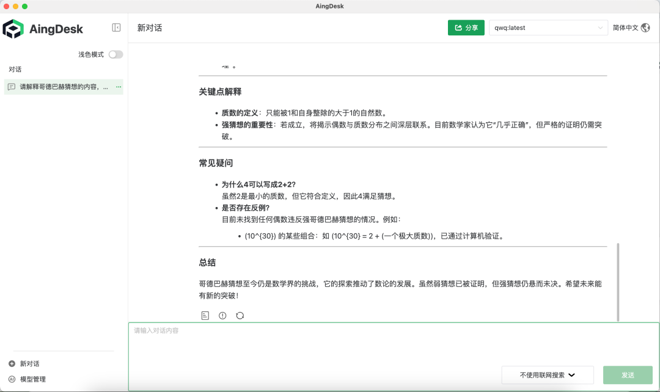Toggle the 浅色模式 switch
This screenshot has width=660, height=392.
[x=116, y=54]
